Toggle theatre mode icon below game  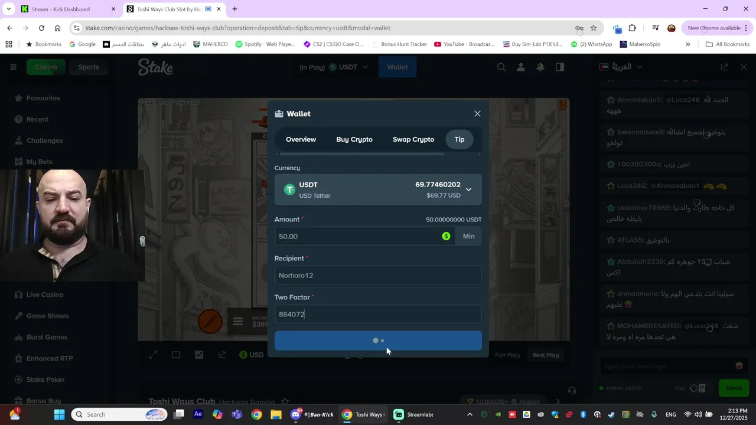[176, 355]
